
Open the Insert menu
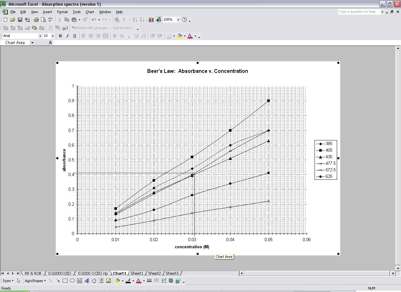tap(47, 12)
